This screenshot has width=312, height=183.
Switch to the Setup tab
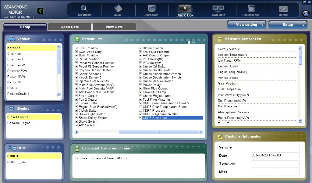[25, 27]
